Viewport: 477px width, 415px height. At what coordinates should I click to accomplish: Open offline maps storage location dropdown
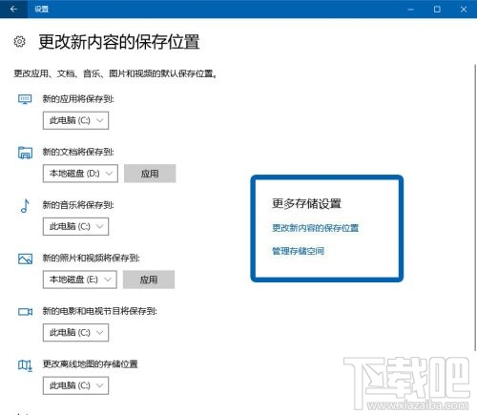(x=75, y=385)
